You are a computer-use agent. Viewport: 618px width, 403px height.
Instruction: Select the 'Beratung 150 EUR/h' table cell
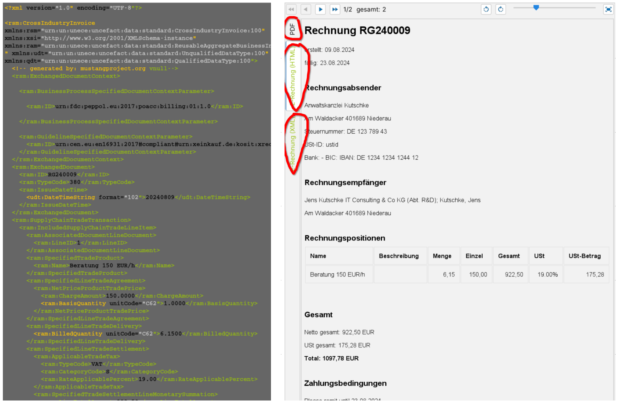(x=337, y=274)
